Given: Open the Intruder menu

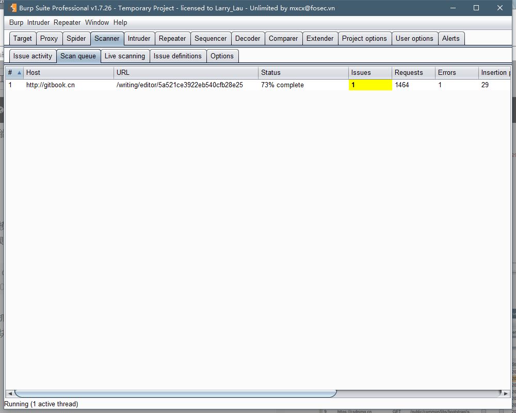Looking at the screenshot, I should (38, 23).
